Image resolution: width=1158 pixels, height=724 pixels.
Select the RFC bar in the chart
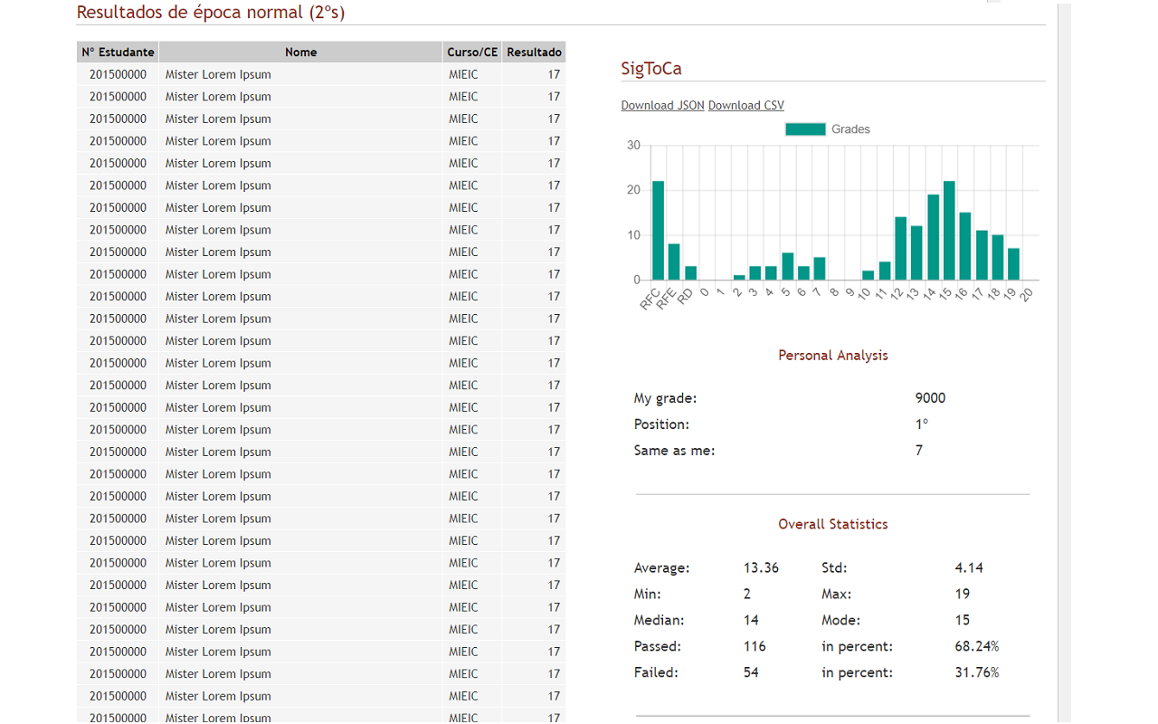[x=658, y=231]
